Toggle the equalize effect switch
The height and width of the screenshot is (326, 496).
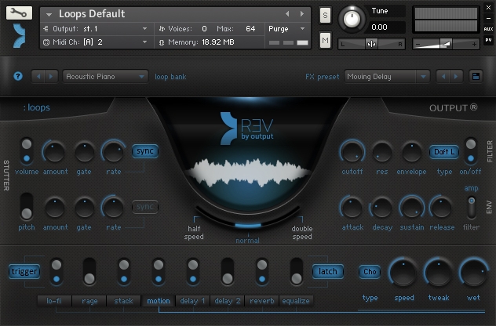click(x=297, y=272)
